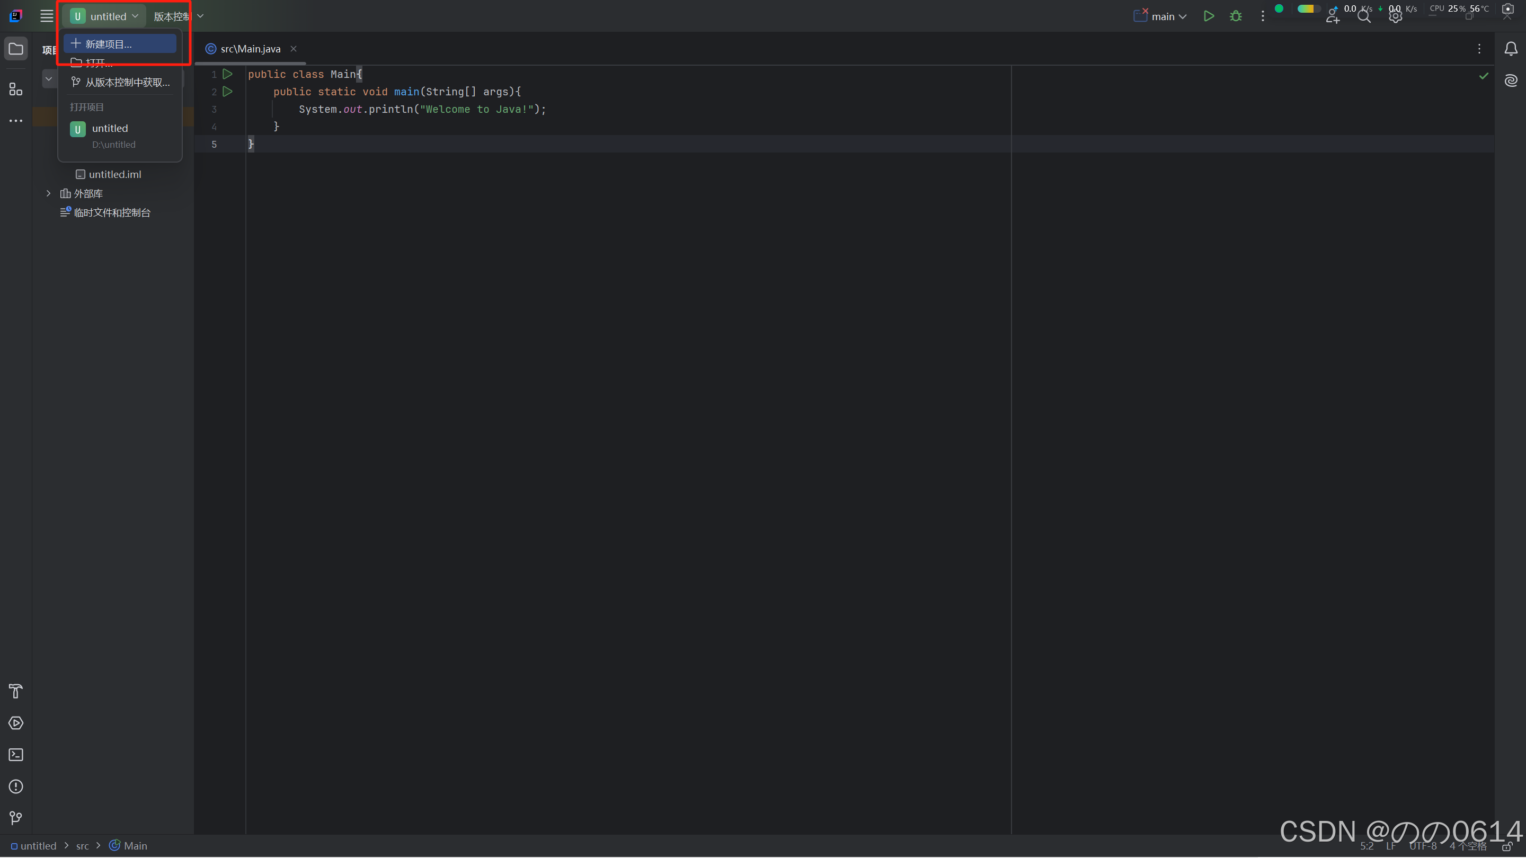The width and height of the screenshot is (1526, 858).
Task: Open the Structure panel icon in sidebar
Action: coord(16,90)
